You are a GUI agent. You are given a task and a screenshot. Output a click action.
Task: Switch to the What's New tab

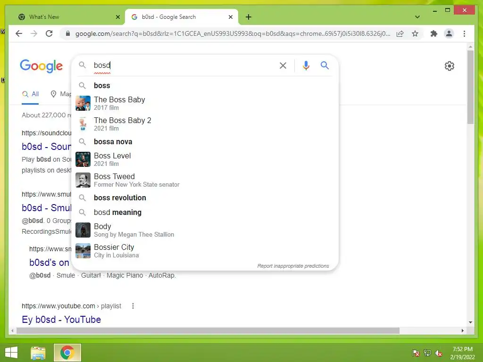click(67, 17)
